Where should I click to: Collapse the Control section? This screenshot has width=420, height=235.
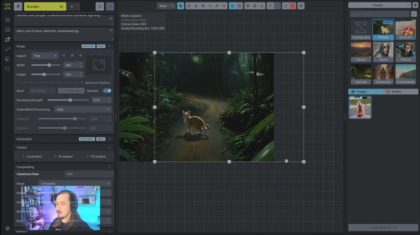110,147
